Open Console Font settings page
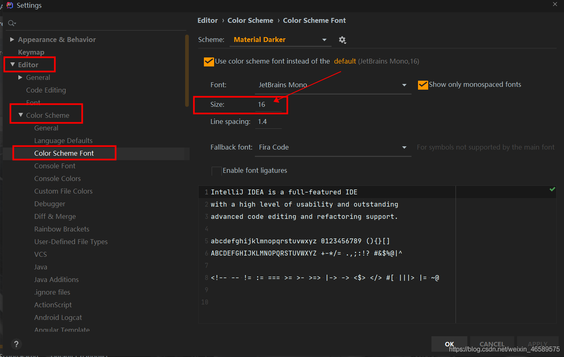 (55, 166)
